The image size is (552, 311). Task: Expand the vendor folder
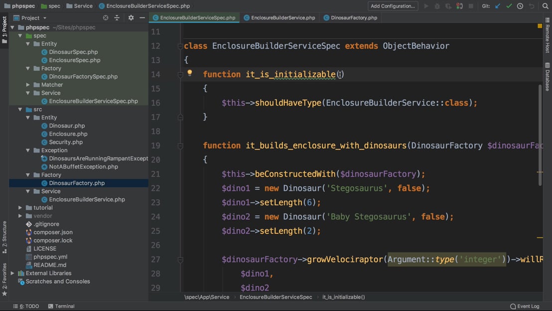coord(20,216)
